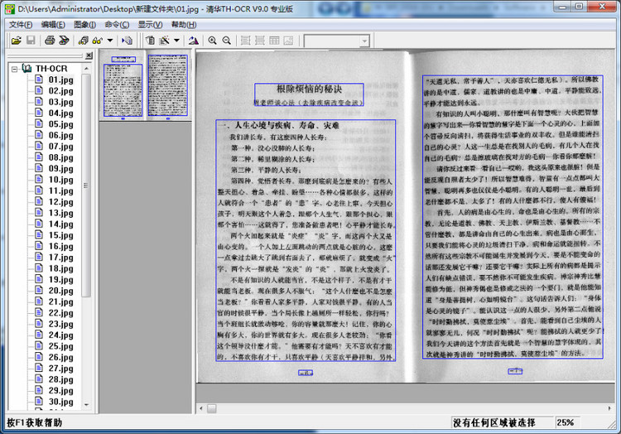Select 25.jpg in the file tree
621x434 pixels.
(x=61, y=345)
